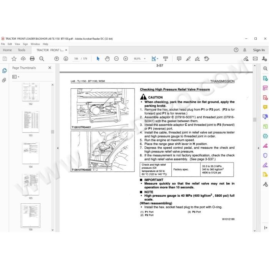The height and width of the screenshot is (269, 269).
Task: Close the Page Thumbnails panel
Action: 50,68
